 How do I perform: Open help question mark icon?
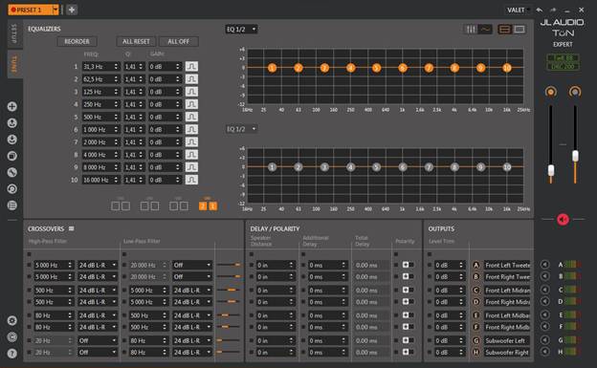pyautogui.click(x=12, y=354)
